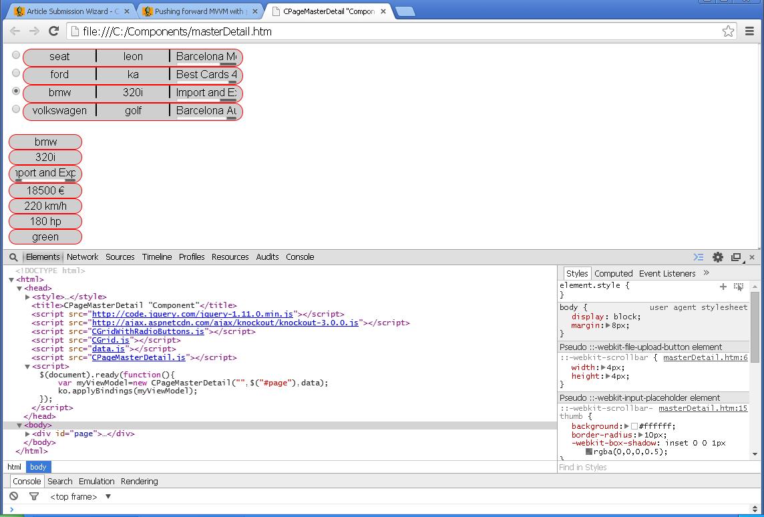Add a new style rule with plus icon
Viewport: 764px width, 517px height.
[723, 287]
